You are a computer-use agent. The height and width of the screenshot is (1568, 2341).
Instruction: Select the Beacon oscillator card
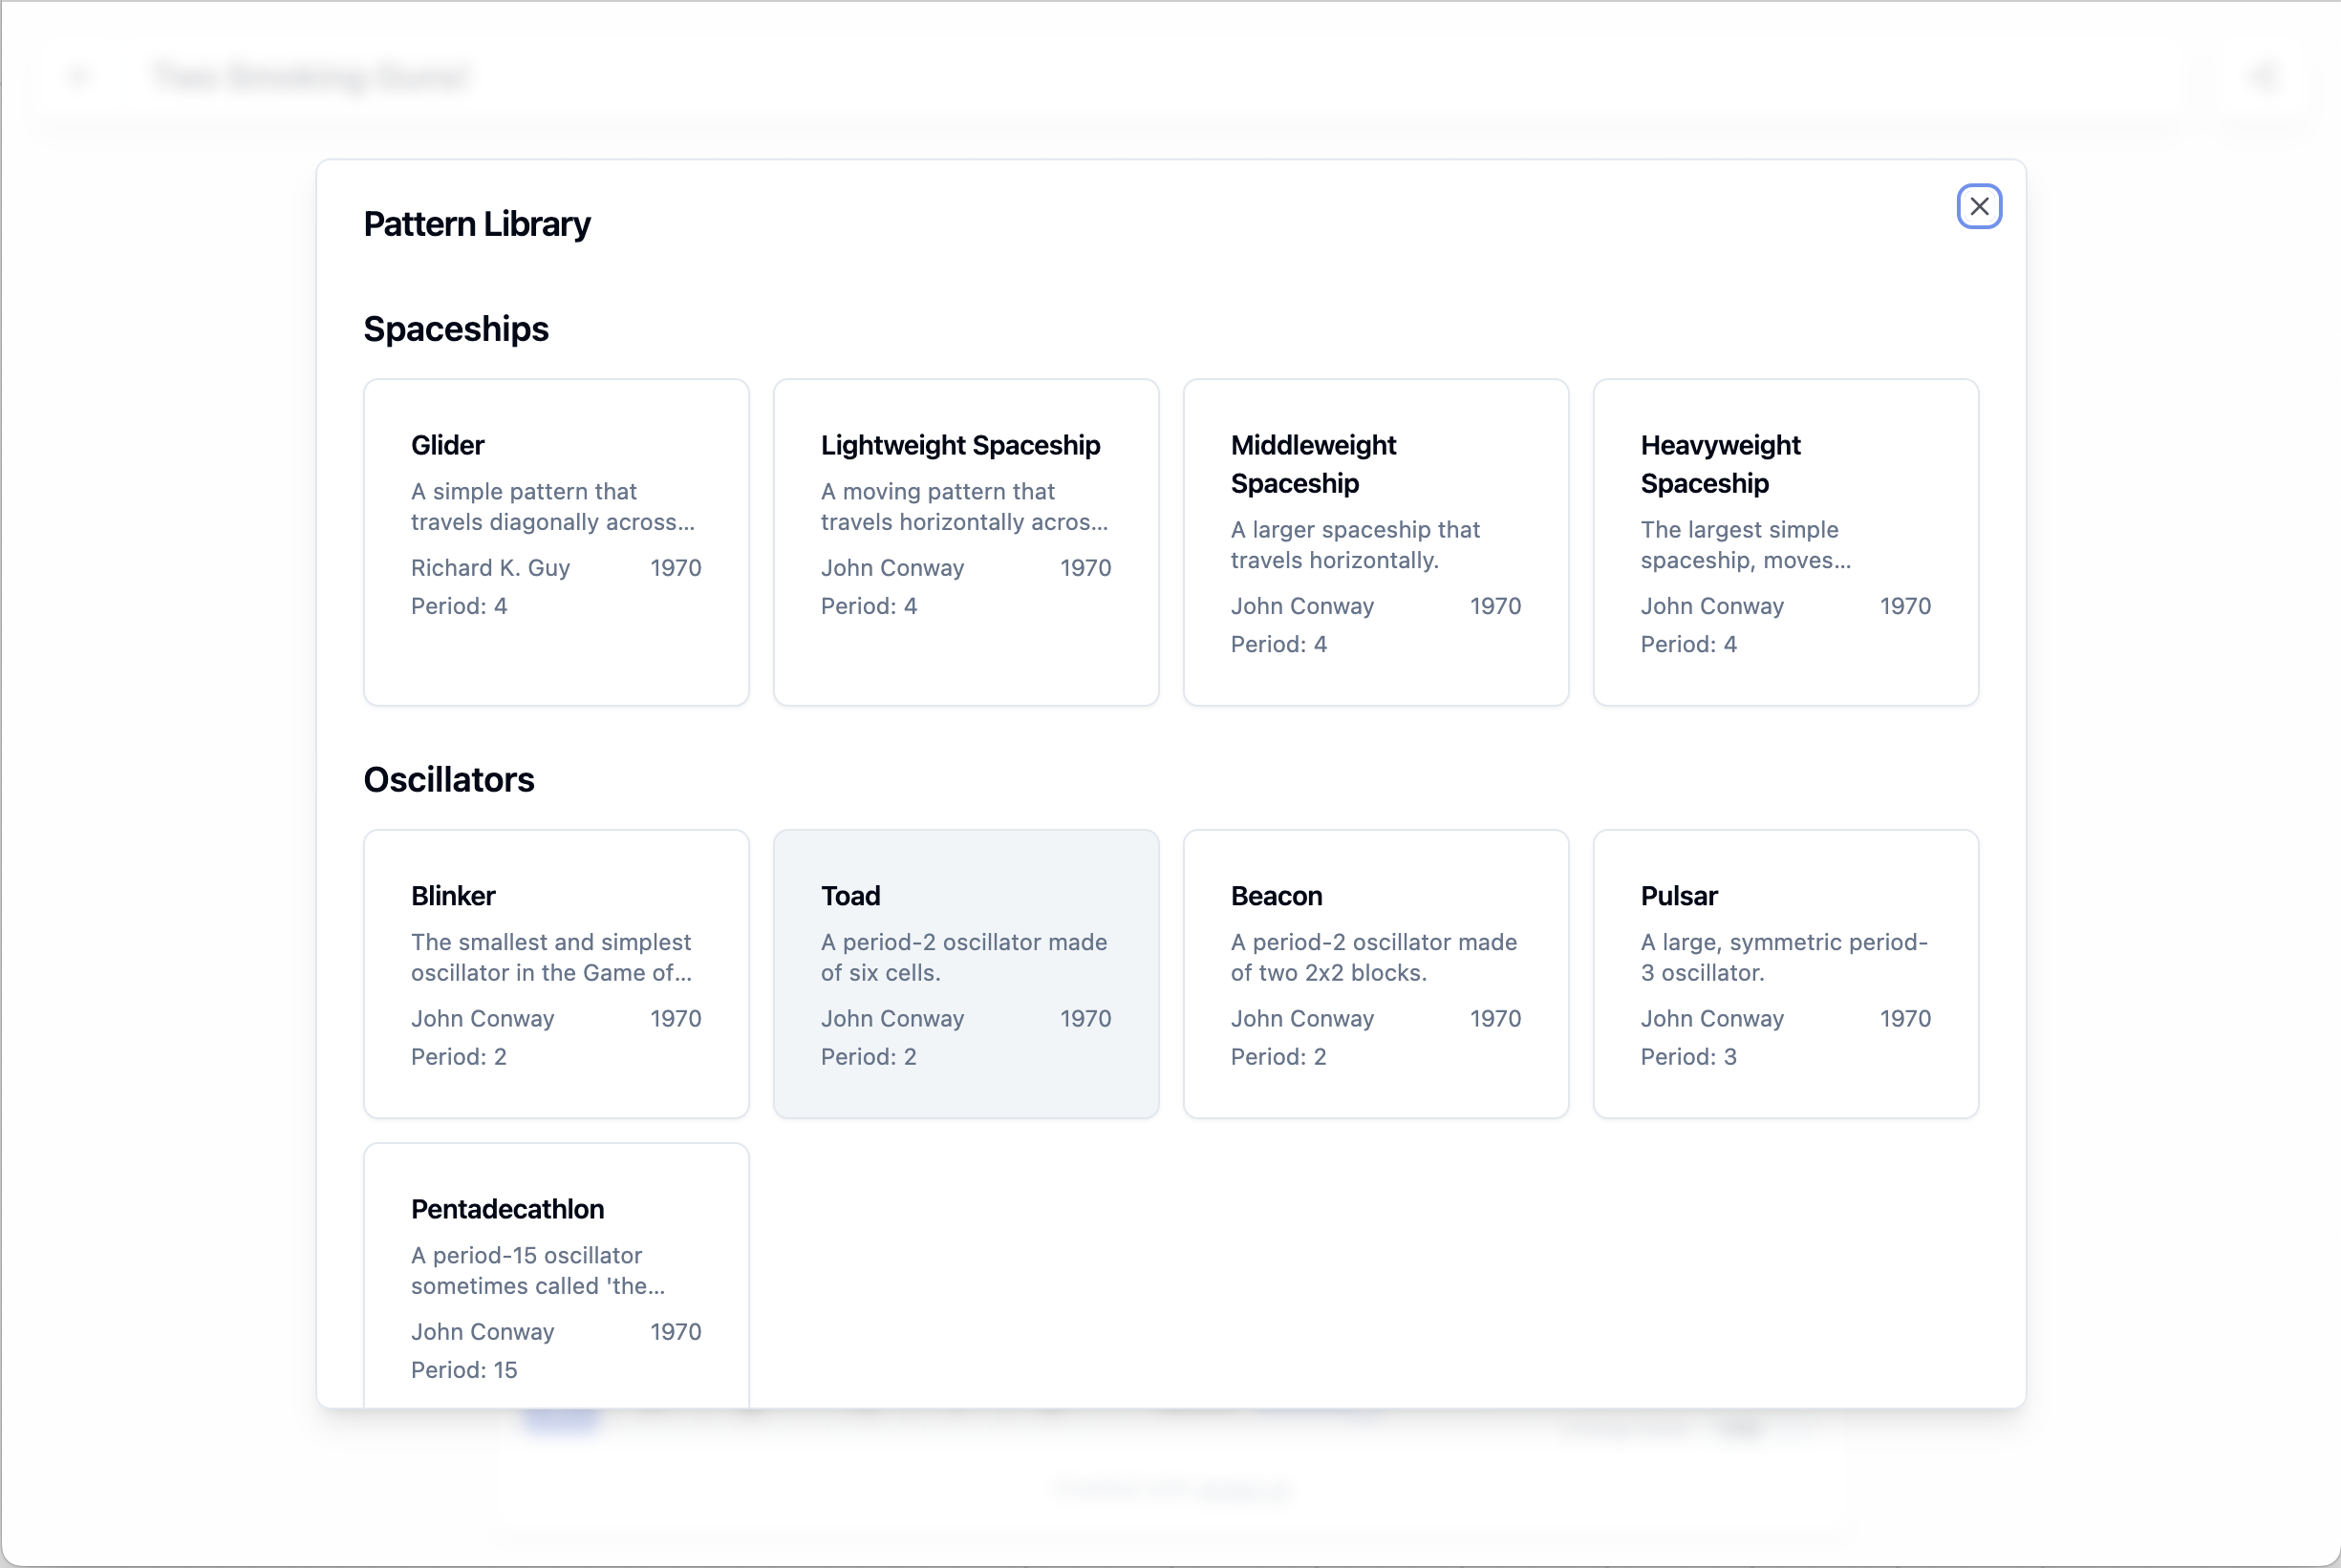coord(1376,974)
